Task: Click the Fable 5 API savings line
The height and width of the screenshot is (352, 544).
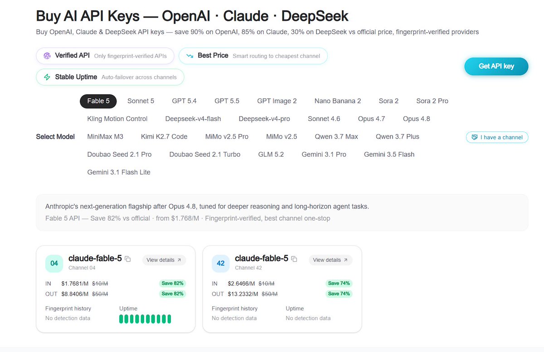Action: tap(188, 218)
